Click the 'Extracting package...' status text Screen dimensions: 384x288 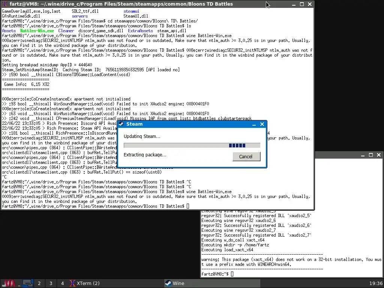coord(145,155)
